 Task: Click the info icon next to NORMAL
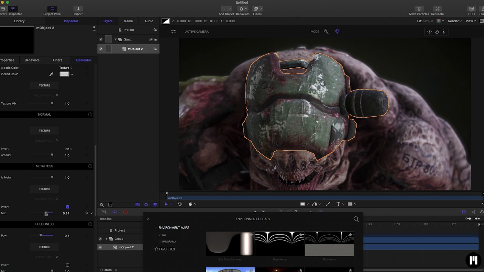coord(90,114)
